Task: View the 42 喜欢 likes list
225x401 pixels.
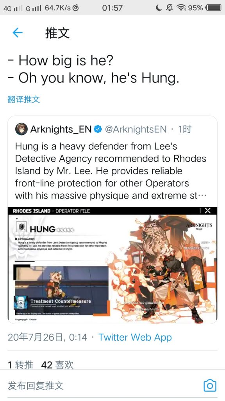Action: [x=57, y=365]
